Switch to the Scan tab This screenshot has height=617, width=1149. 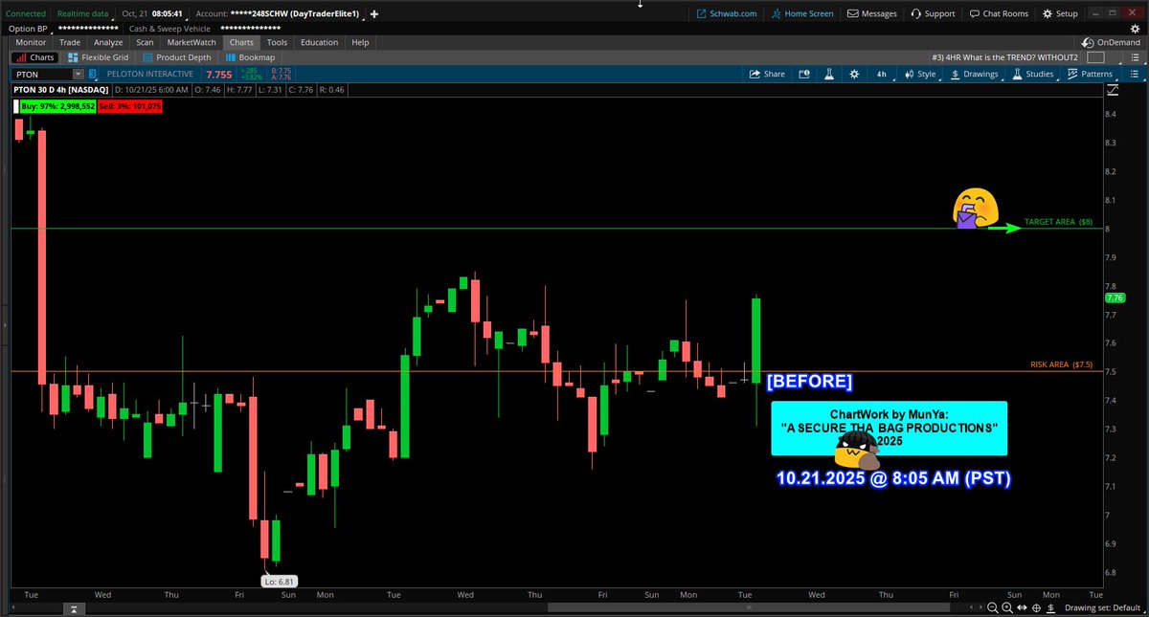point(145,42)
